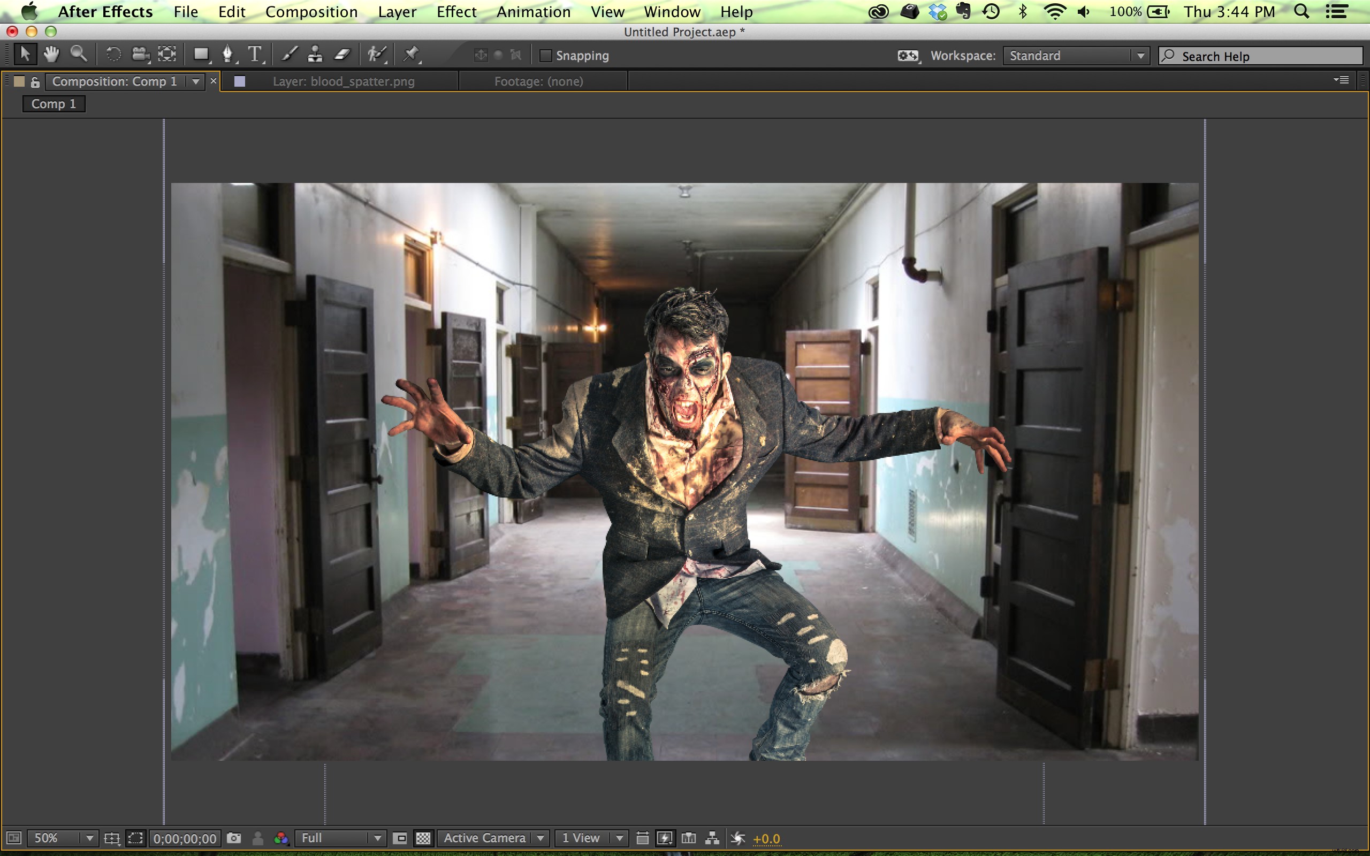Image resolution: width=1370 pixels, height=856 pixels.
Task: Toggle Fast Previews mode
Action: (666, 838)
